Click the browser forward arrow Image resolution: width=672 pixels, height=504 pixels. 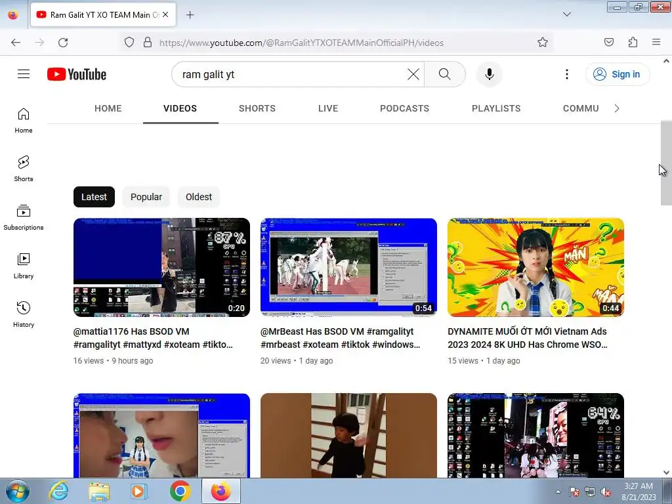39,43
